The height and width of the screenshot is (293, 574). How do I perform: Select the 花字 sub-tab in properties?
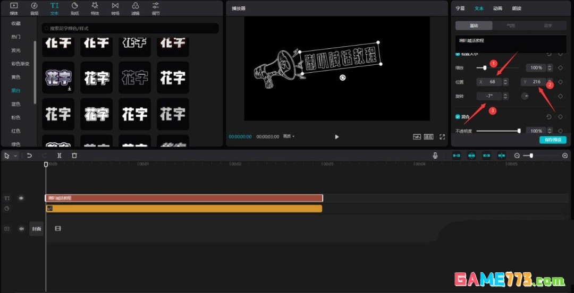pyautogui.click(x=548, y=25)
